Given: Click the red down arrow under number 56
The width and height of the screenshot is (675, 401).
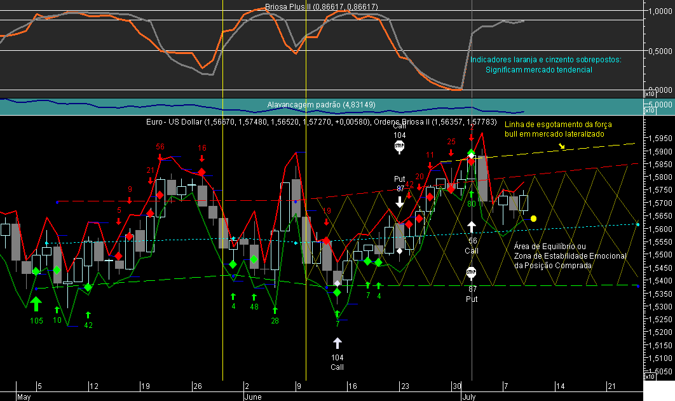Looking at the screenshot, I should pyautogui.click(x=160, y=156).
